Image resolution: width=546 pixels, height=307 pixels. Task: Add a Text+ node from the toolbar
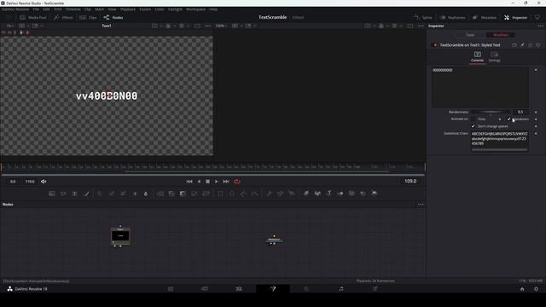click(x=74, y=194)
